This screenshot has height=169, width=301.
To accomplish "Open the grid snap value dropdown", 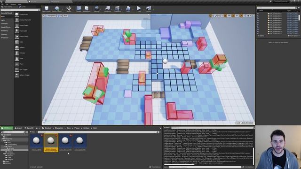I will [x=229, y=15].
